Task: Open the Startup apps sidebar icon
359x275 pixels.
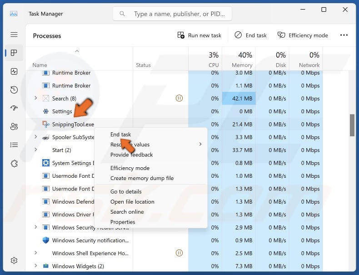Action: [x=14, y=108]
